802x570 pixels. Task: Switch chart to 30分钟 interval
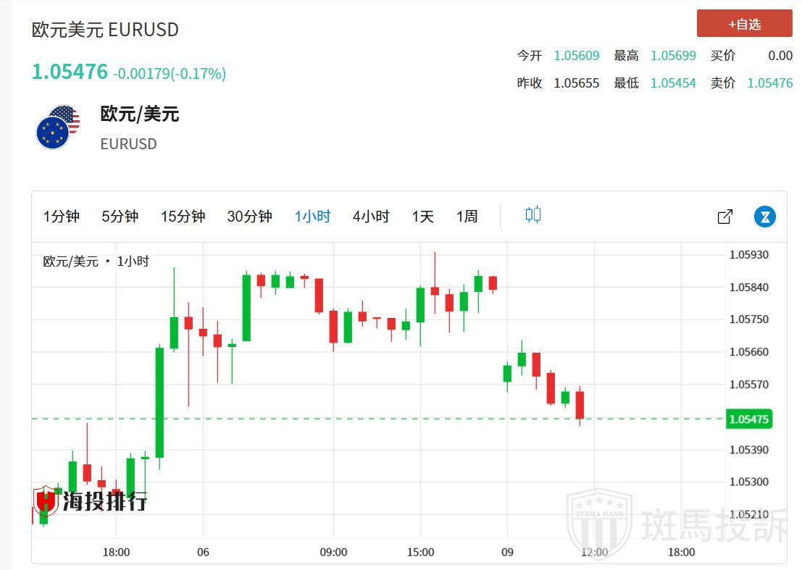tap(249, 217)
